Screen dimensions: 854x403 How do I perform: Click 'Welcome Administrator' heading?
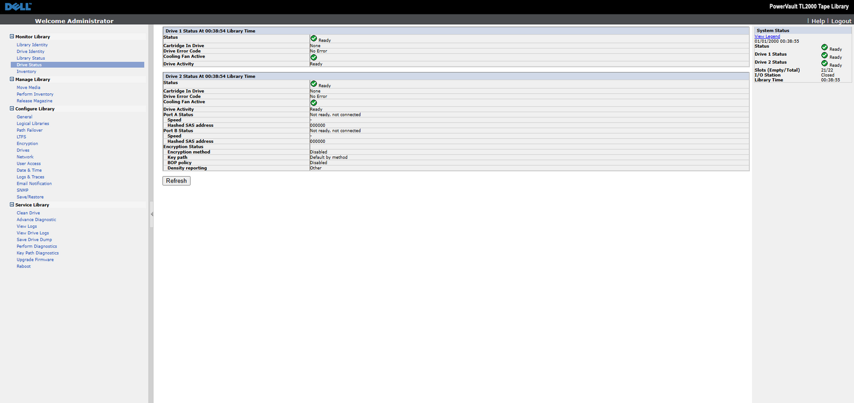74,21
